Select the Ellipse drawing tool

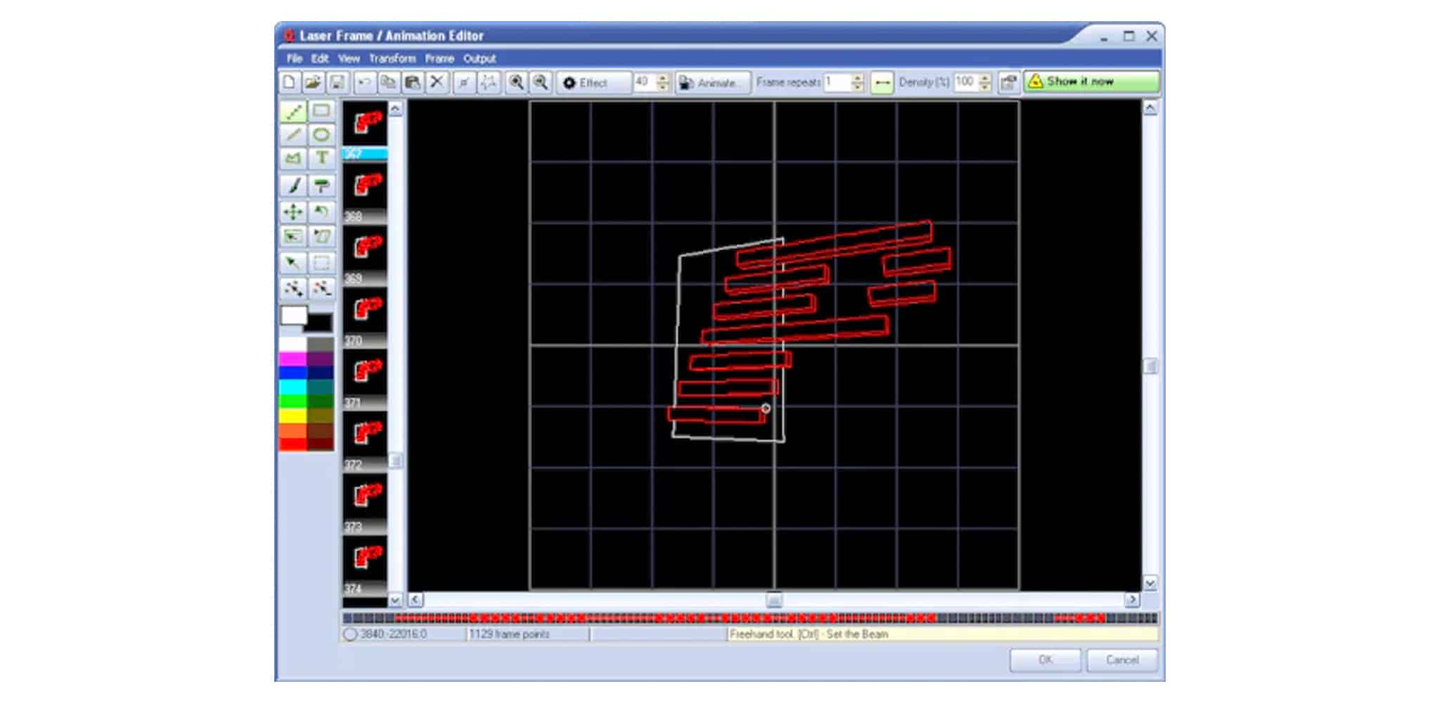click(x=321, y=134)
